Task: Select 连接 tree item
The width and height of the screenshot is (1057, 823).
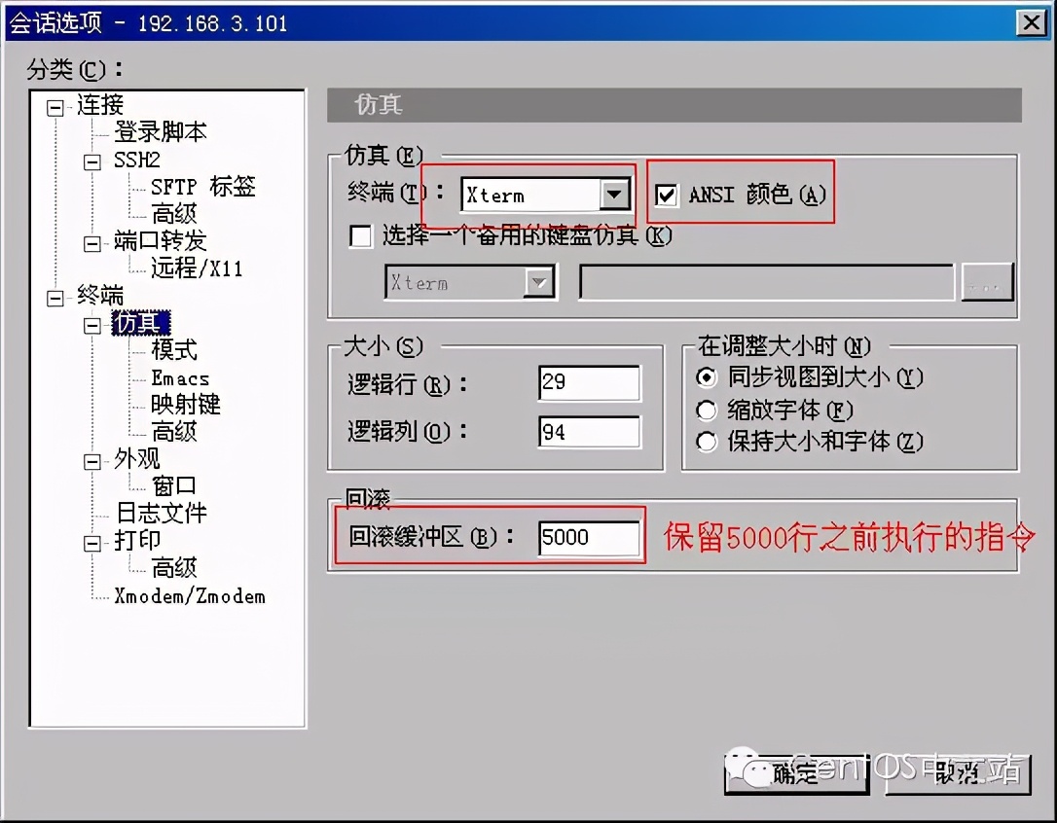Action: point(100,104)
